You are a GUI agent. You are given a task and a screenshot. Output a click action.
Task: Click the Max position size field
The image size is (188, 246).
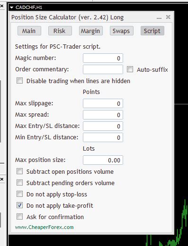[103, 160]
